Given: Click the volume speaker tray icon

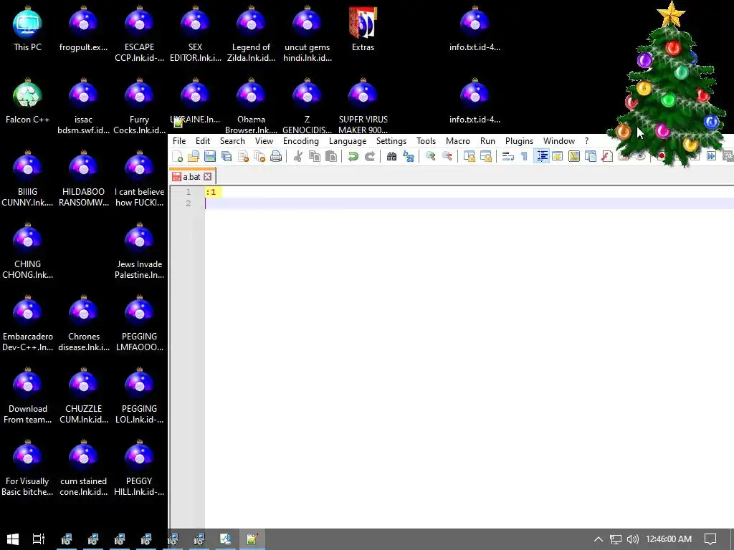Looking at the screenshot, I should click(x=632, y=539).
